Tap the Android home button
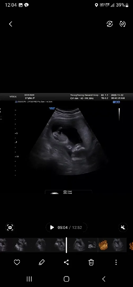 pos(67,279)
